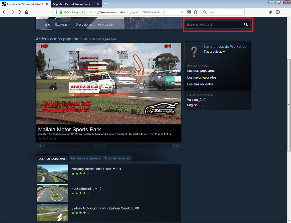291x223 pixels.
Task: Reload the current page
Action: tap(20, 12)
